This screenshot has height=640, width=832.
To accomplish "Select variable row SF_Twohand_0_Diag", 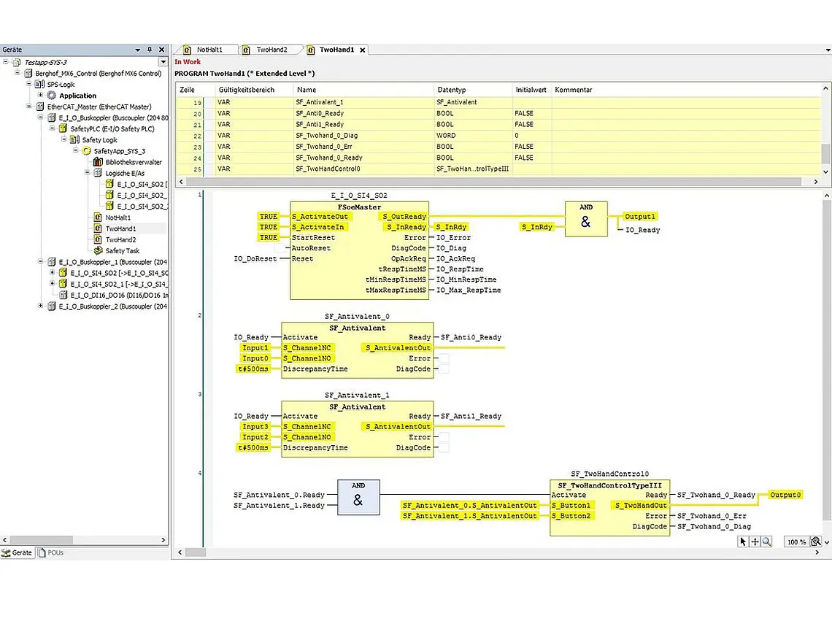I will (x=498, y=135).
